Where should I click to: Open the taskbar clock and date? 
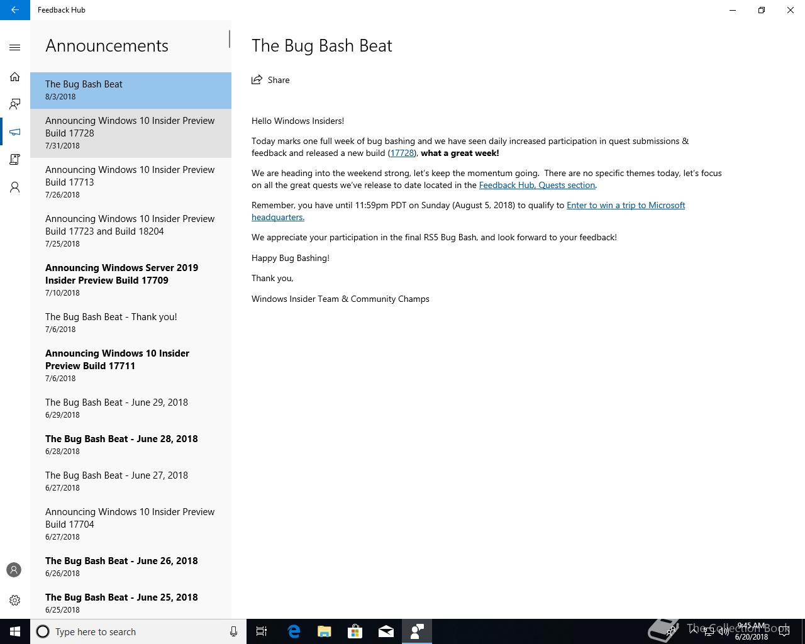coord(752,631)
